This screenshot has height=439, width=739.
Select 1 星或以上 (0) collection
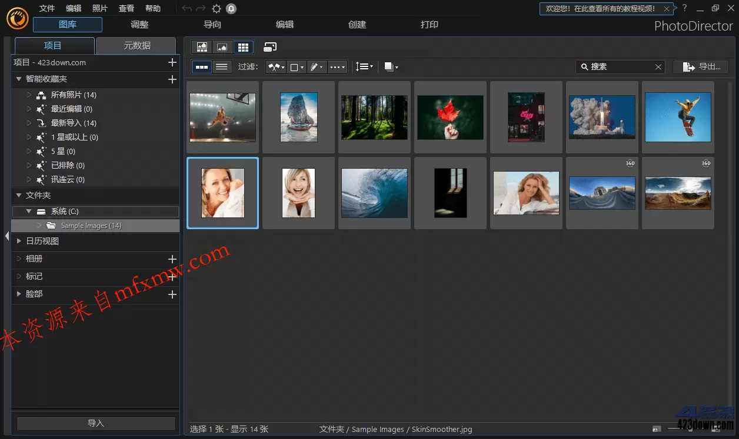(x=74, y=137)
